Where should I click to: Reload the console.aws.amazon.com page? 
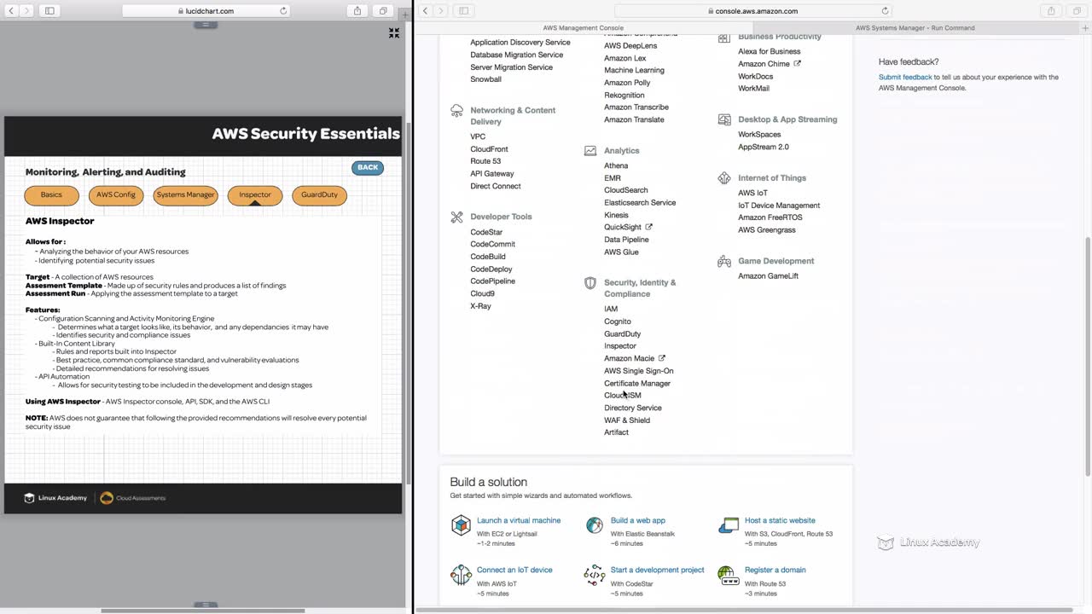coord(885,11)
